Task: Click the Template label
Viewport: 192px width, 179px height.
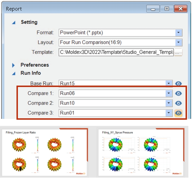Action: [x=42, y=52]
